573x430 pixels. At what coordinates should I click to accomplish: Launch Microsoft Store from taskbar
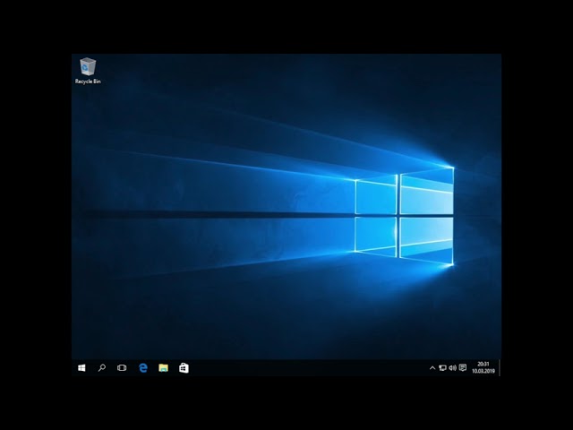(184, 368)
